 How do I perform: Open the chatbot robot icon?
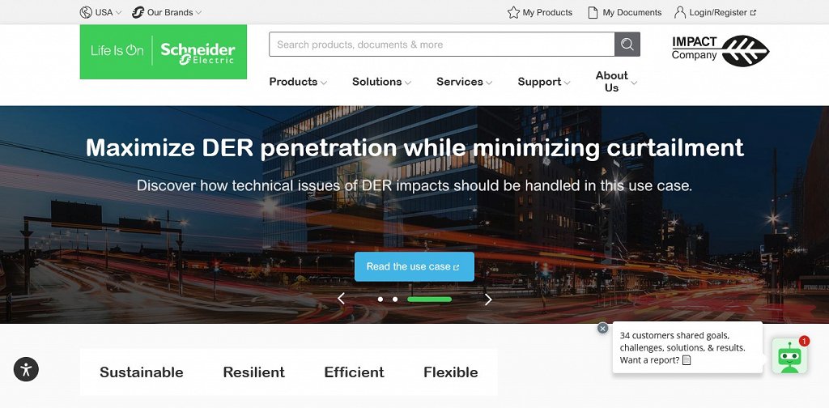click(789, 356)
